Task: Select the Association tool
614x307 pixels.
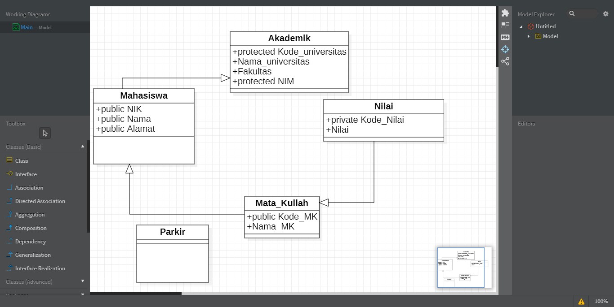Action: (x=28, y=187)
